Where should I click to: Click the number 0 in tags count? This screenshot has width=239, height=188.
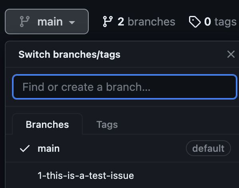[x=207, y=22]
